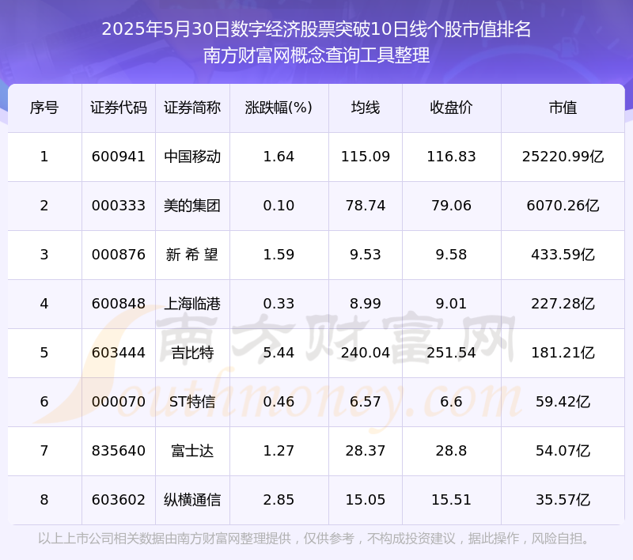Click market value 35.57亿
This screenshot has width=633, height=560.
[x=563, y=500]
